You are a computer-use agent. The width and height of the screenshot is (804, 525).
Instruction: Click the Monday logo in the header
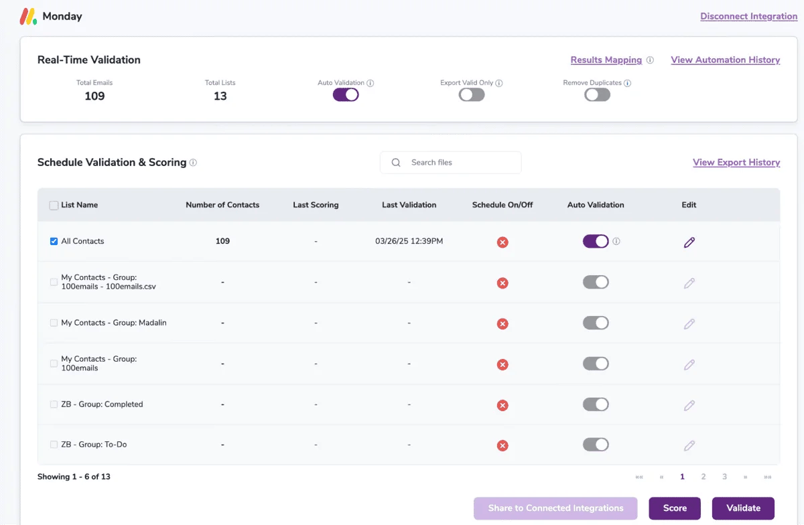[x=28, y=15]
